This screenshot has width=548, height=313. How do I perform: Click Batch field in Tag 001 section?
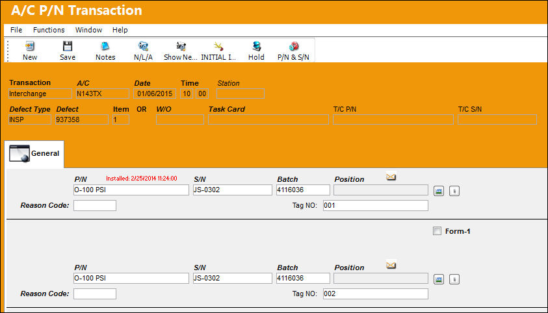point(303,190)
